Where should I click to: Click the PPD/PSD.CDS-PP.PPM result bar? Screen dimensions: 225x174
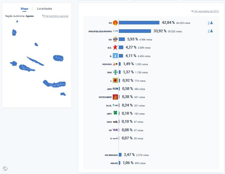[x=135, y=31]
